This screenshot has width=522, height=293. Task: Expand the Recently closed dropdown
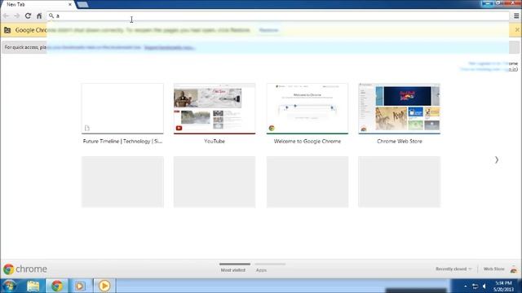coord(453,269)
